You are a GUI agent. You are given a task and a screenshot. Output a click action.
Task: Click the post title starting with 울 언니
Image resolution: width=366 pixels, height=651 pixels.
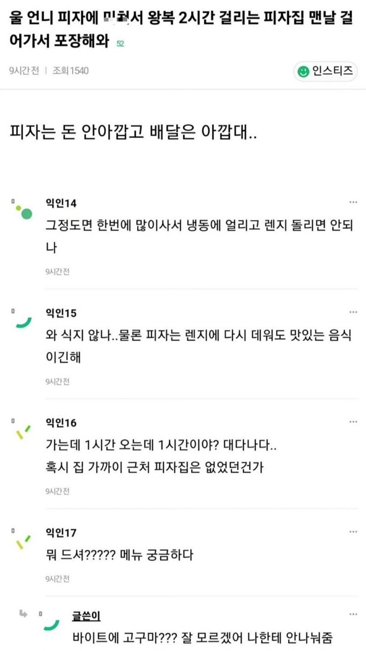pos(180,30)
